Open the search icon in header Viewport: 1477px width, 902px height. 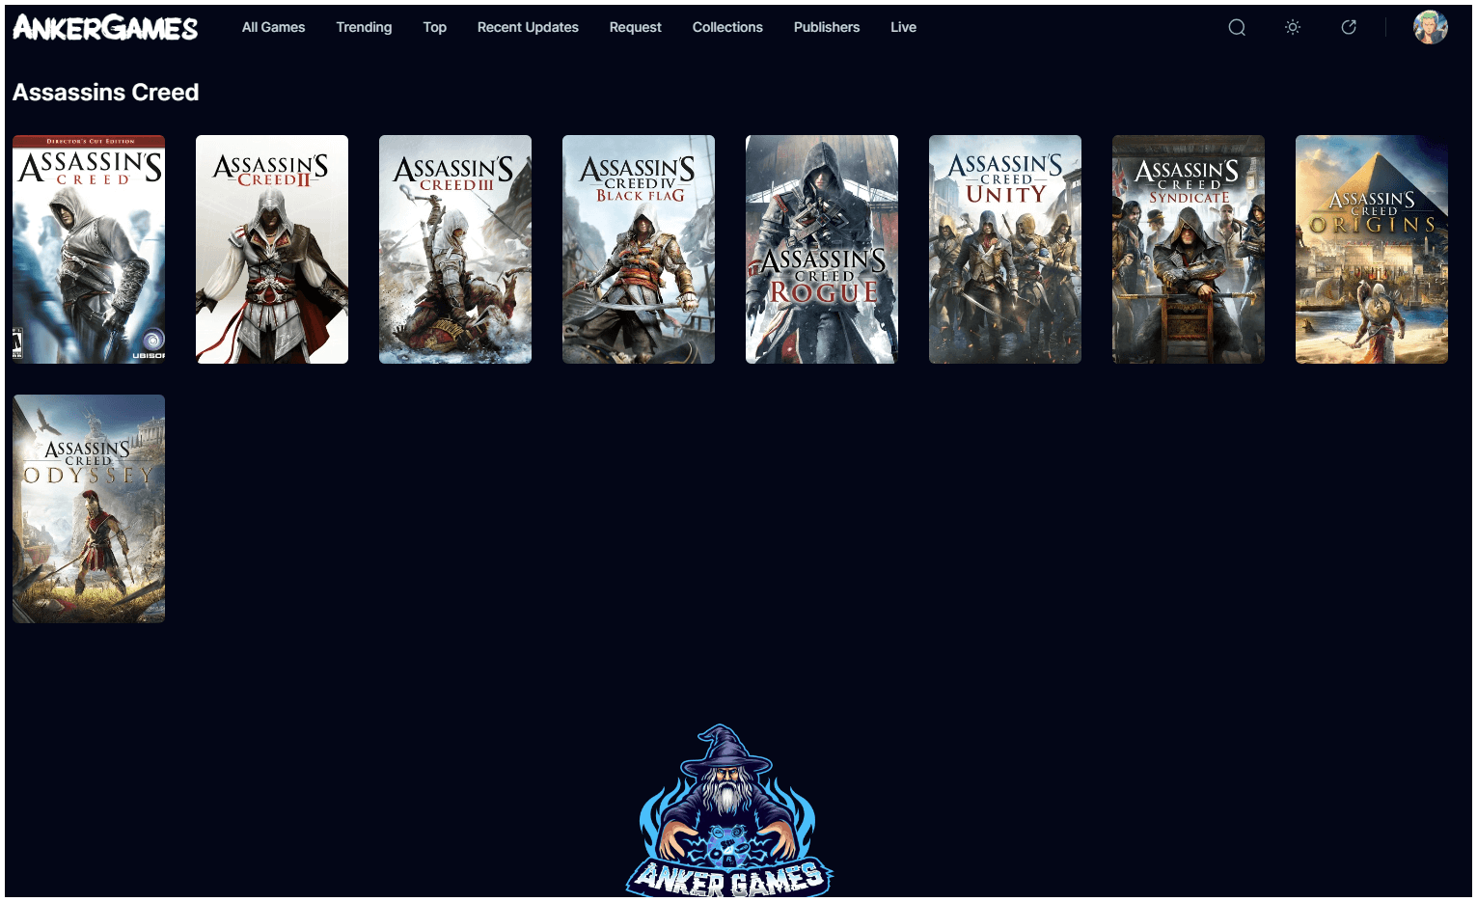1237,27
